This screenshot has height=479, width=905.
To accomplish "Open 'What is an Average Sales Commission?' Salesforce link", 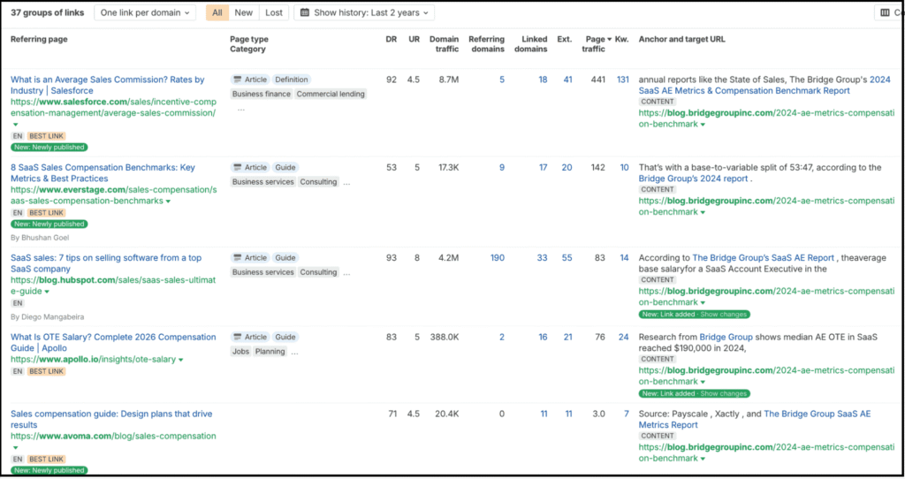I will (x=107, y=85).
